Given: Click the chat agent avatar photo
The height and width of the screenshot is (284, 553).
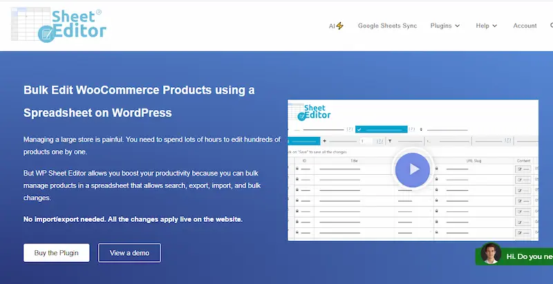Looking at the screenshot, I should click(x=491, y=254).
